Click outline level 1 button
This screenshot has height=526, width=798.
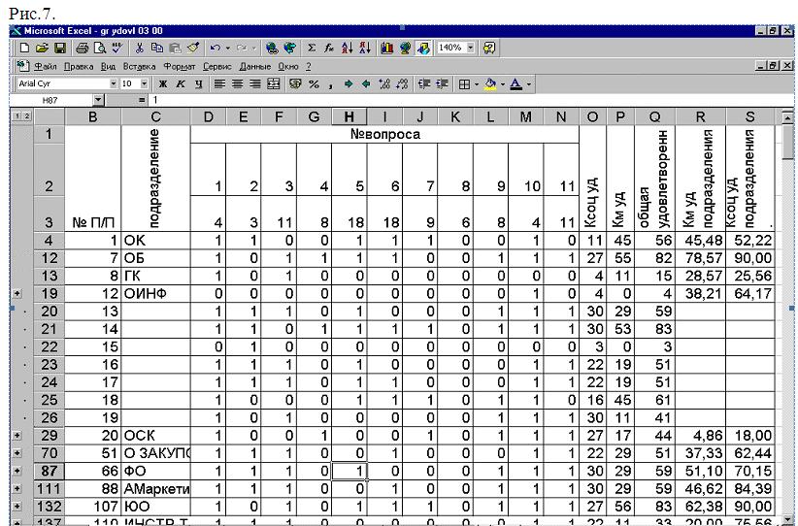pyautogui.click(x=16, y=117)
